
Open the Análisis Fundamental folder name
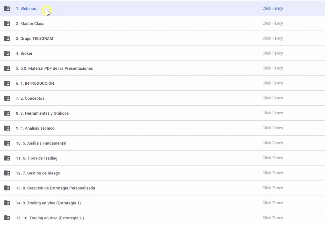pyautogui.click(x=41, y=143)
